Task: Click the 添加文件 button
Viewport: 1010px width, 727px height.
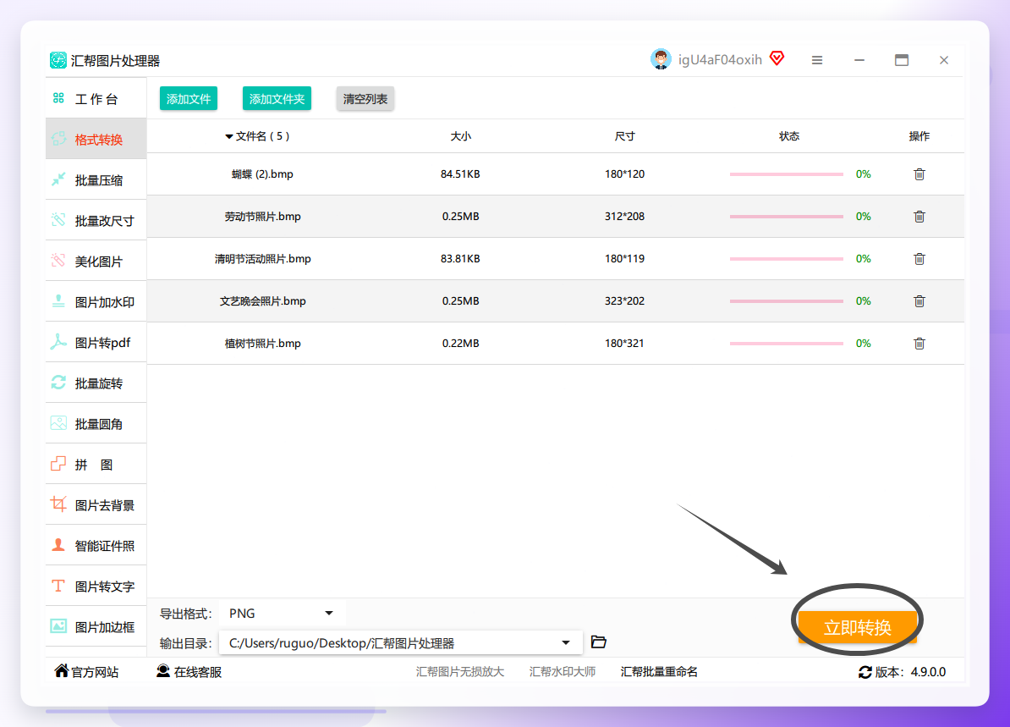Action: click(x=189, y=99)
